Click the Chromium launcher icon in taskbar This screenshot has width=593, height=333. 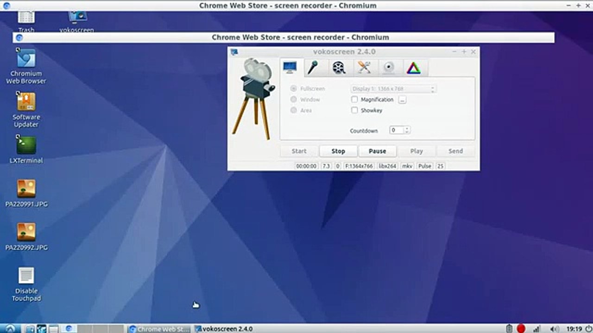tap(69, 329)
